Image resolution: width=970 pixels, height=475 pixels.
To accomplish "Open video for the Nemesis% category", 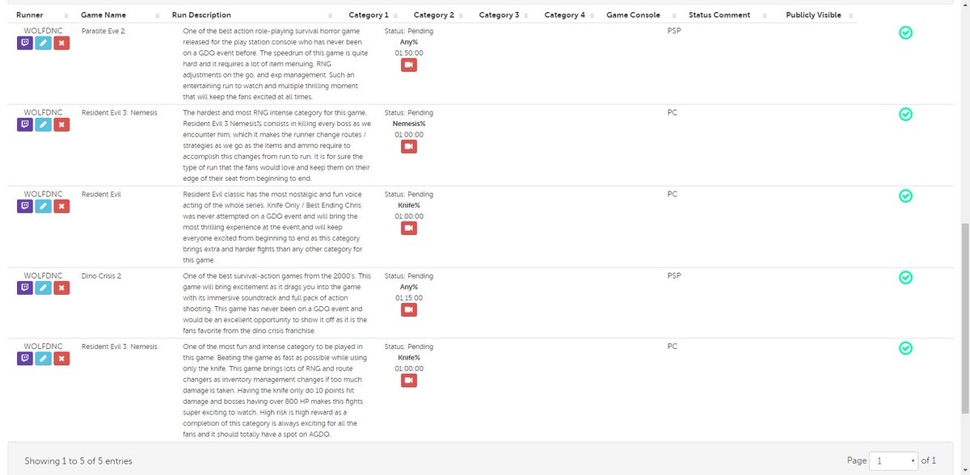I will tap(409, 146).
